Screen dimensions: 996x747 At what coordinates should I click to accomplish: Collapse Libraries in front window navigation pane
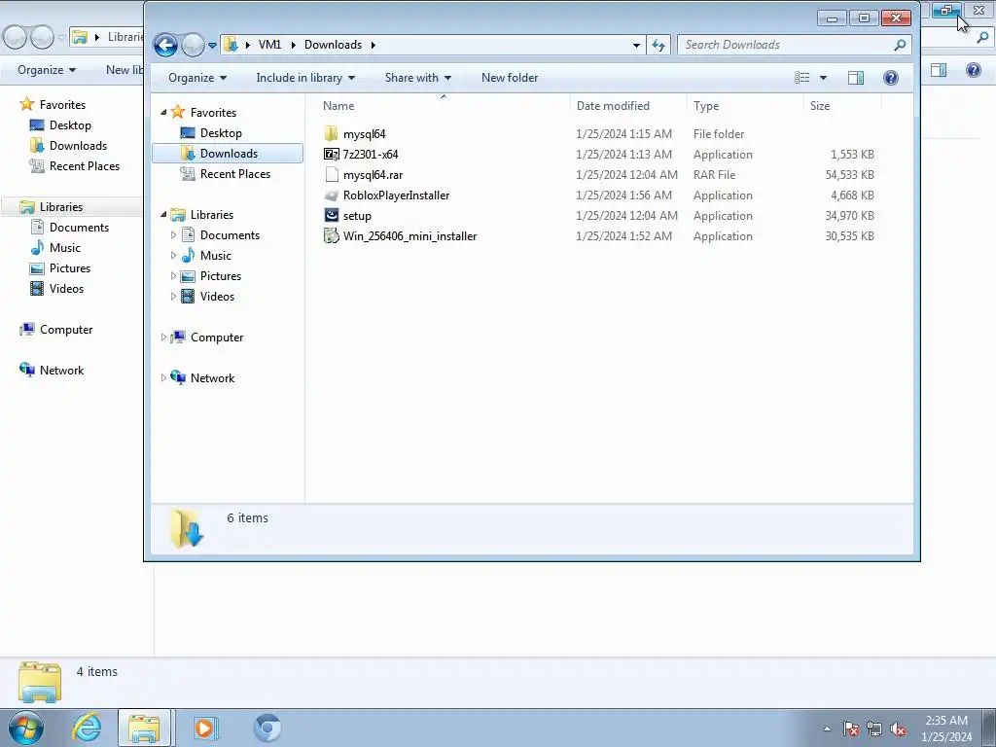[x=163, y=215]
